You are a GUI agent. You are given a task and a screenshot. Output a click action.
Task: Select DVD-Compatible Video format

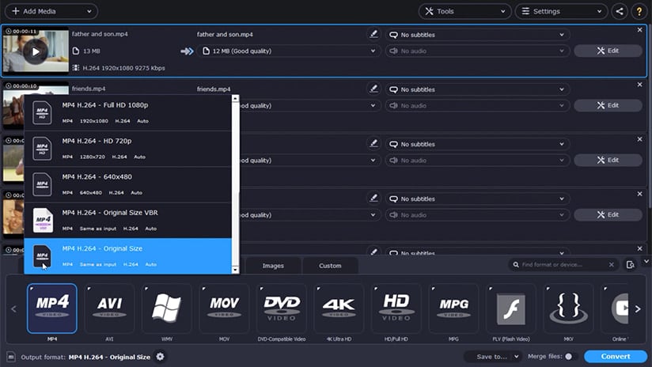click(282, 308)
